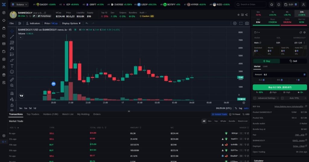Select the 0.5 SOL preset amount

[x=280, y=80]
